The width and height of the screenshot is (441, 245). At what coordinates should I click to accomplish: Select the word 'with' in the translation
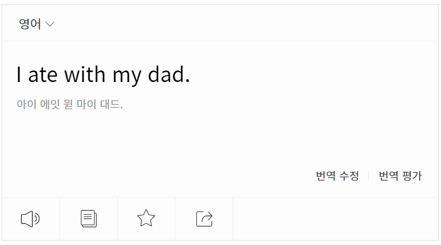(x=85, y=75)
